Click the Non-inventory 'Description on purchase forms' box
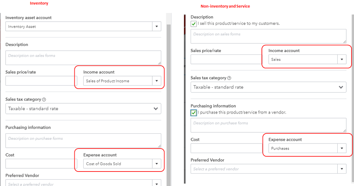Screen dimensions: 354x186 [x=268, y=125]
